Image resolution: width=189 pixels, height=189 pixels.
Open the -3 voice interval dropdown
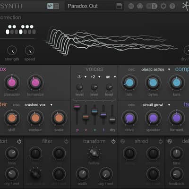[81, 77]
